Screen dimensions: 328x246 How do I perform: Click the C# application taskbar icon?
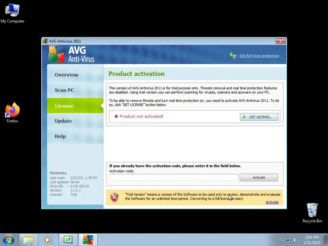point(68,240)
